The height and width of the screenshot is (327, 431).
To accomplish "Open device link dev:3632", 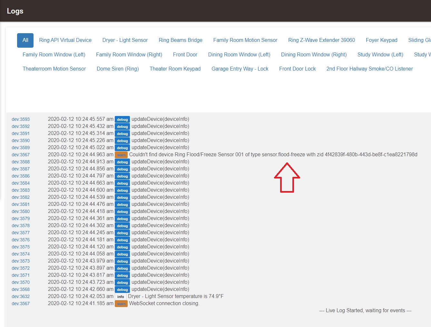I will pos(21,296).
